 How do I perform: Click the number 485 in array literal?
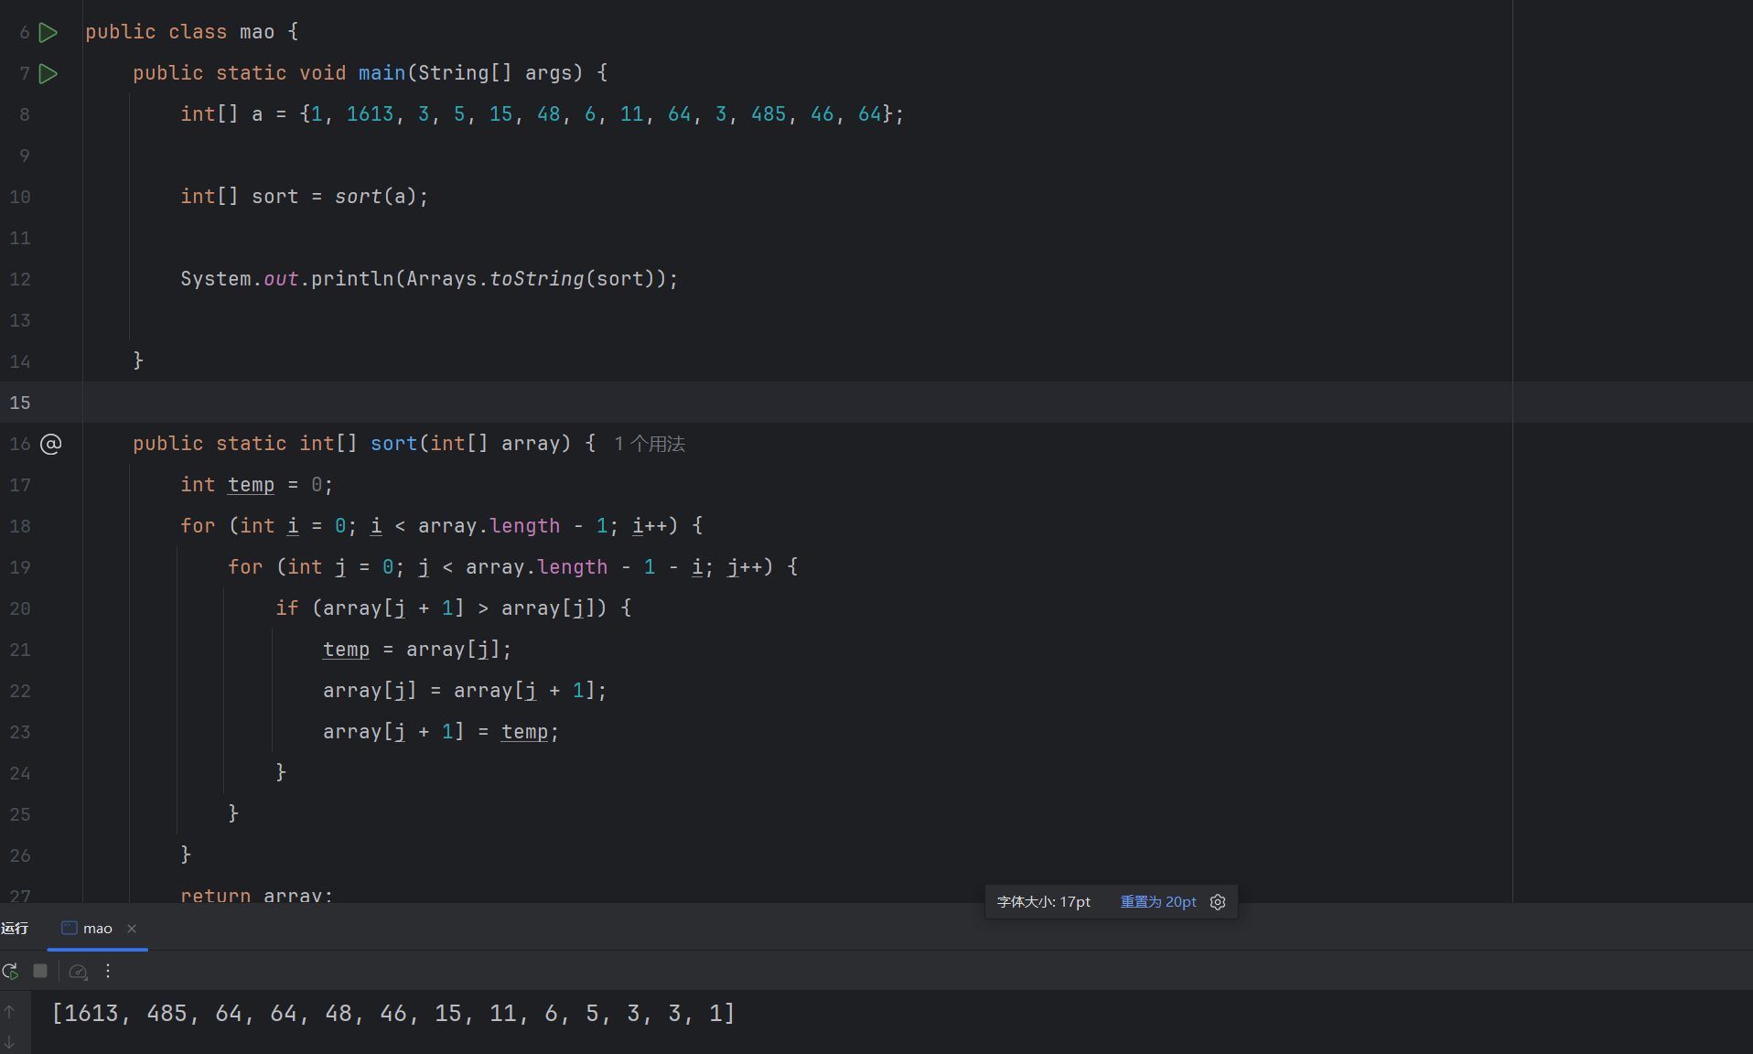click(769, 114)
